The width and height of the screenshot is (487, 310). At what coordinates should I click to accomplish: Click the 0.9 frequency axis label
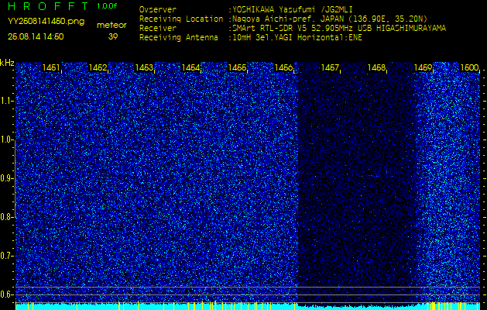(x=6, y=178)
